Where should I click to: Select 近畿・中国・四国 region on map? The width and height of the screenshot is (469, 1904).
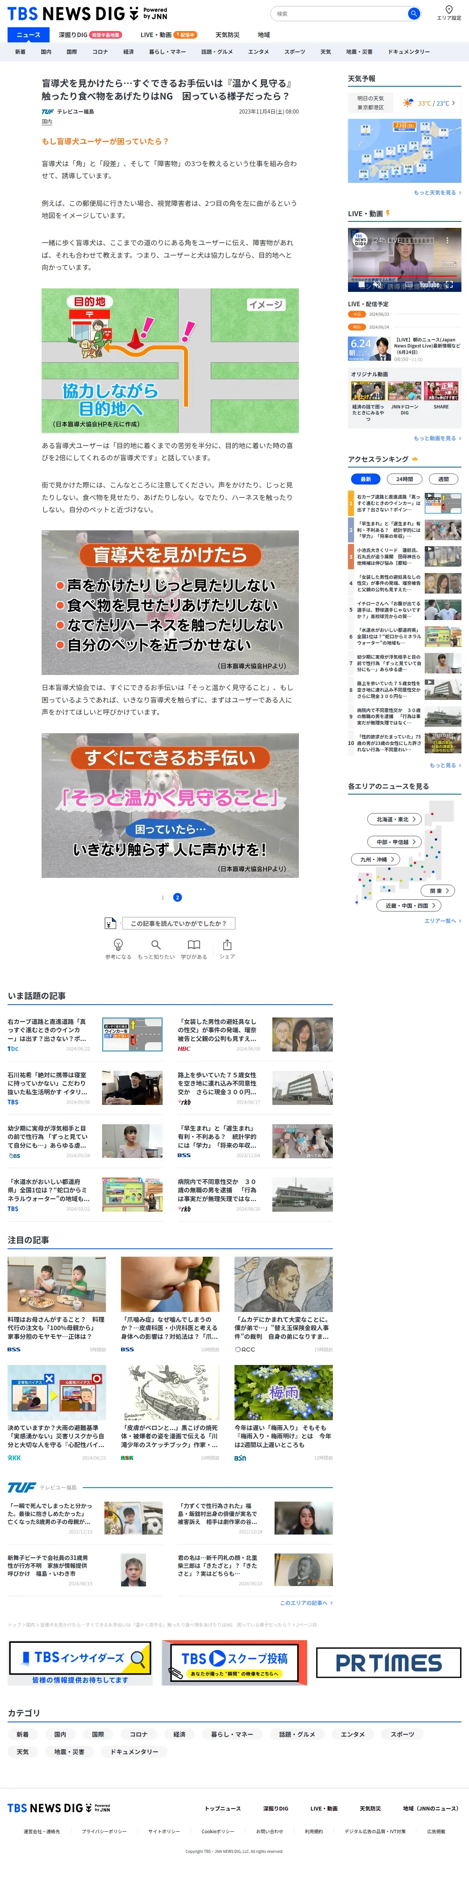coord(409,905)
